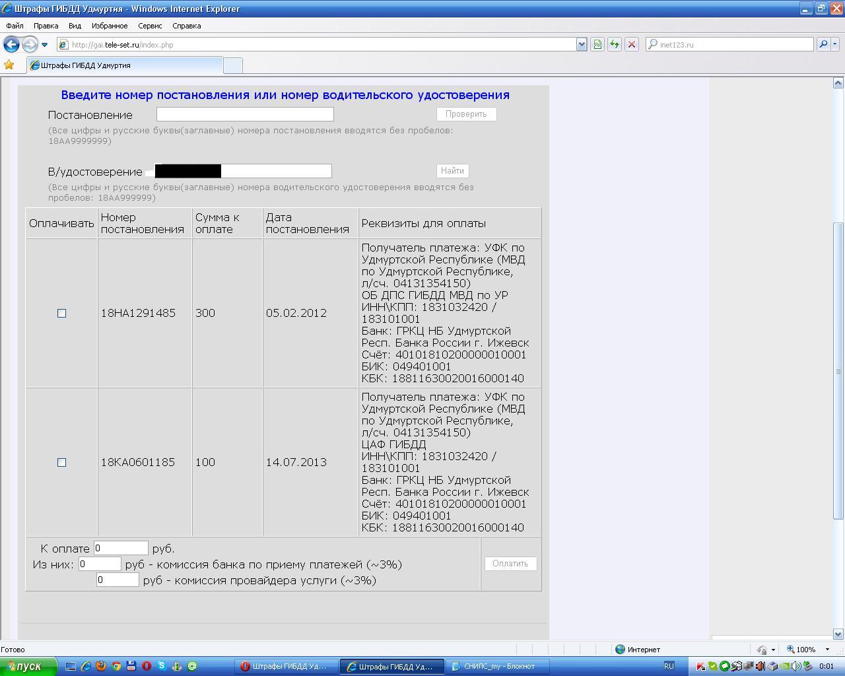Click the search magnifier button
Image resolution: width=845 pixels, height=676 pixels.
[x=823, y=44]
